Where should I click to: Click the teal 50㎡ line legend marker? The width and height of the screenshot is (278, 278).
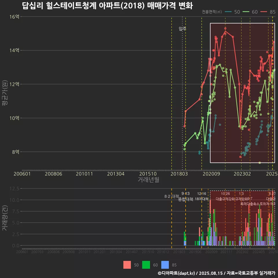coord(228,12)
